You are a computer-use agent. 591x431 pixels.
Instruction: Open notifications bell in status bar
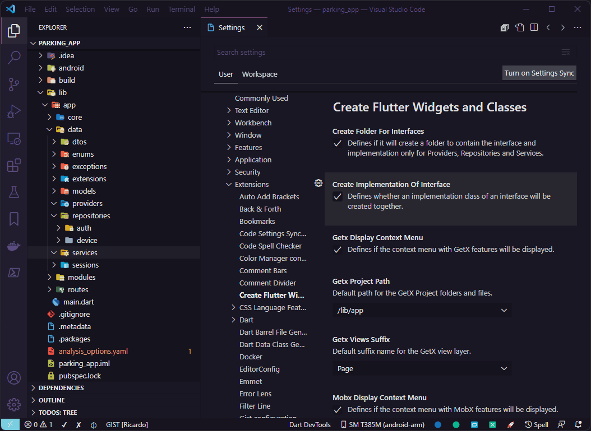[x=578, y=425]
